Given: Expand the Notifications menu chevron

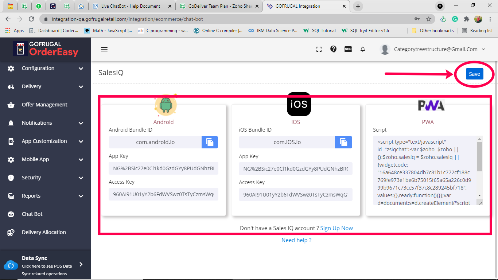Looking at the screenshot, I should [x=81, y=123].
